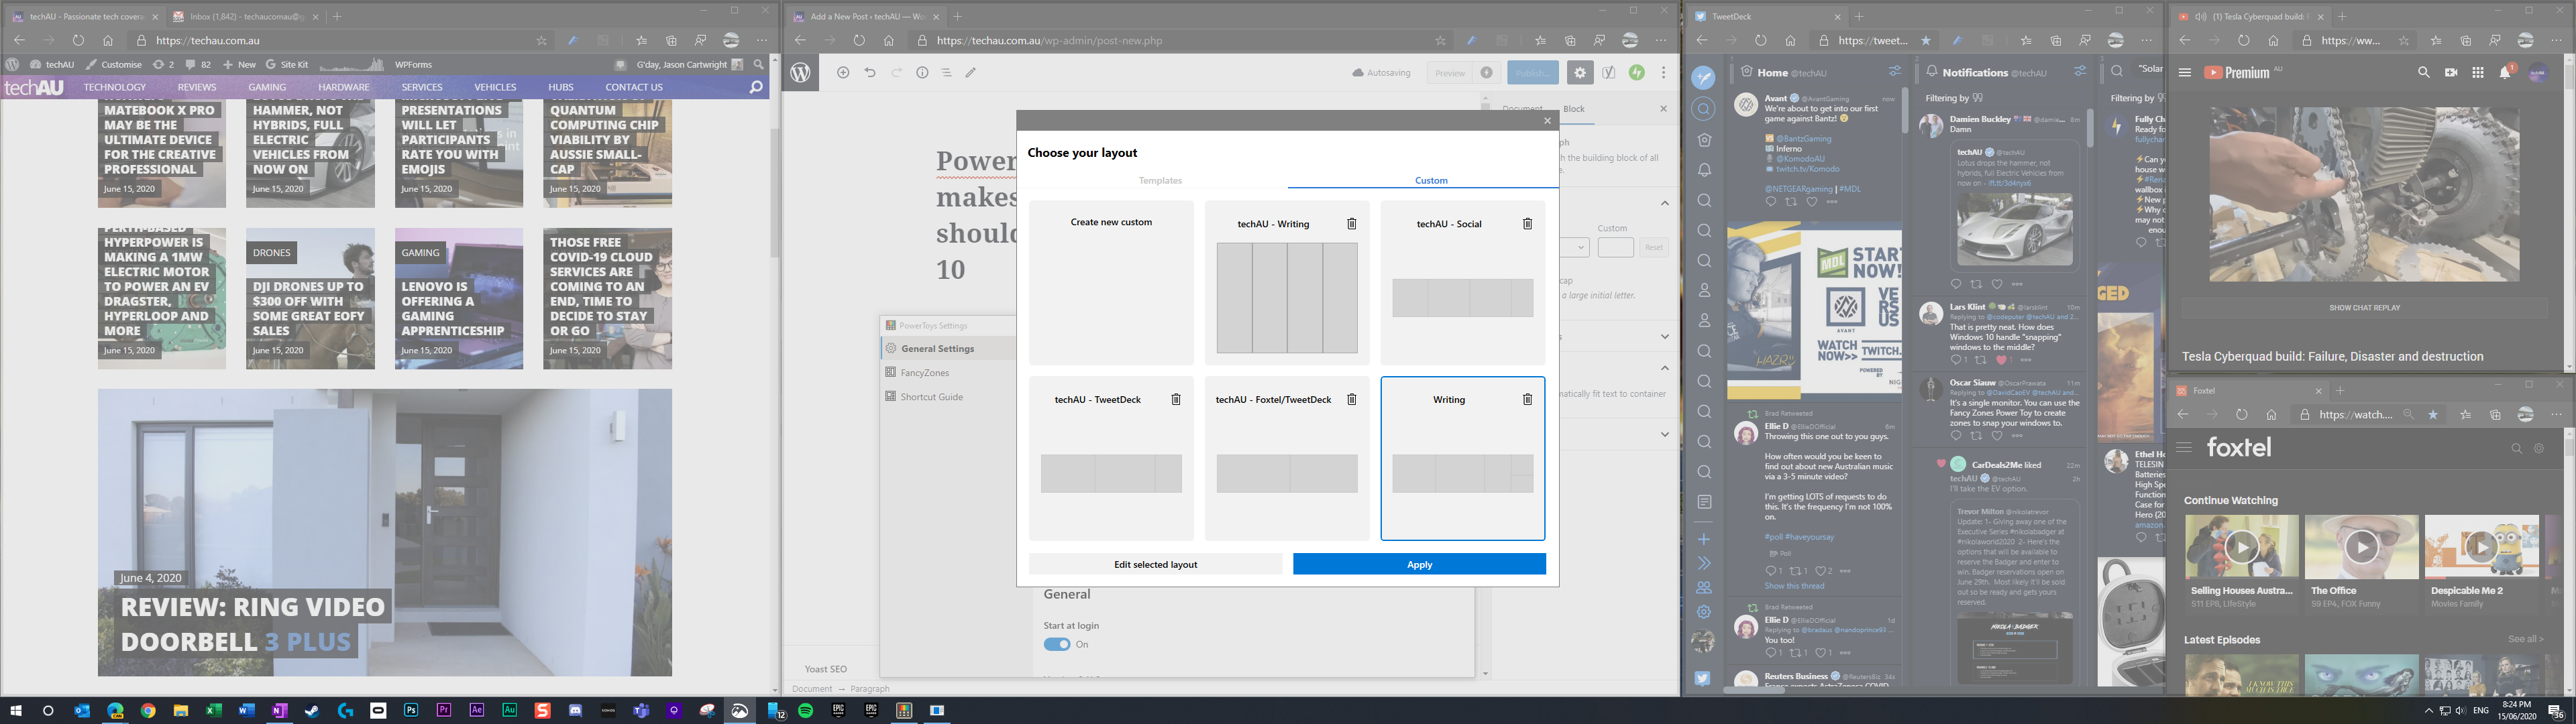Open the block inserter in WordPress editor
Viewport: 2576px width, 724px height.
(x=843, y=72)
